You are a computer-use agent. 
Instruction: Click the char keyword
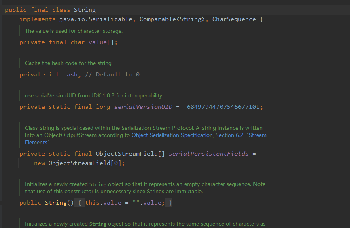tap(78, 42)
